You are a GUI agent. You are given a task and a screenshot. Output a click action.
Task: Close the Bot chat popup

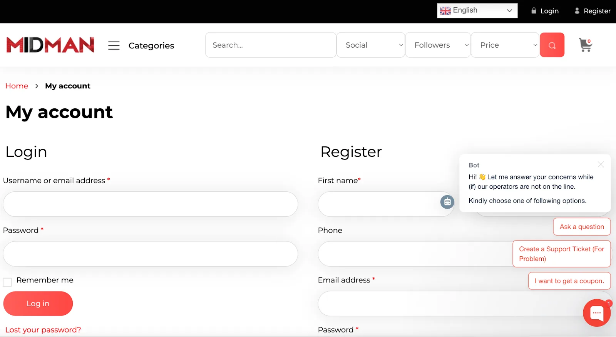[601, 164]
